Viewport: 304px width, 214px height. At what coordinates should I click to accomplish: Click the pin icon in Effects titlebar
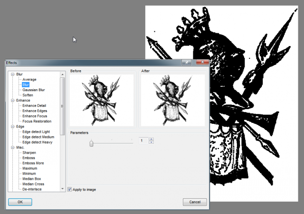[186, 62]
